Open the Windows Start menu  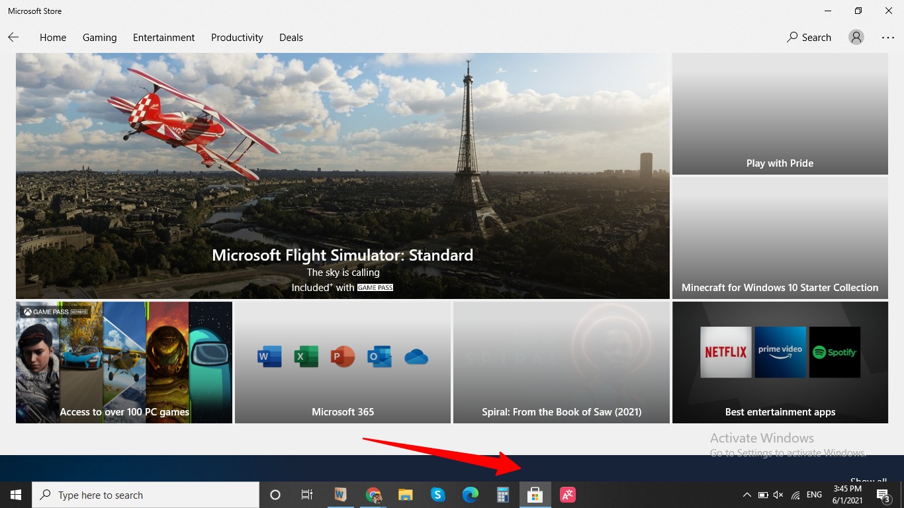[16, 495]
